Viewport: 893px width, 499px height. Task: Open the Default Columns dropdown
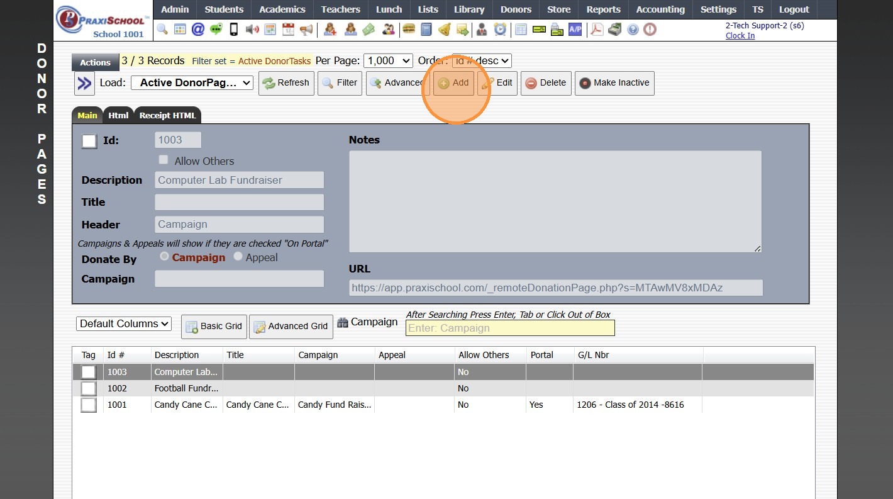[124, 323]
